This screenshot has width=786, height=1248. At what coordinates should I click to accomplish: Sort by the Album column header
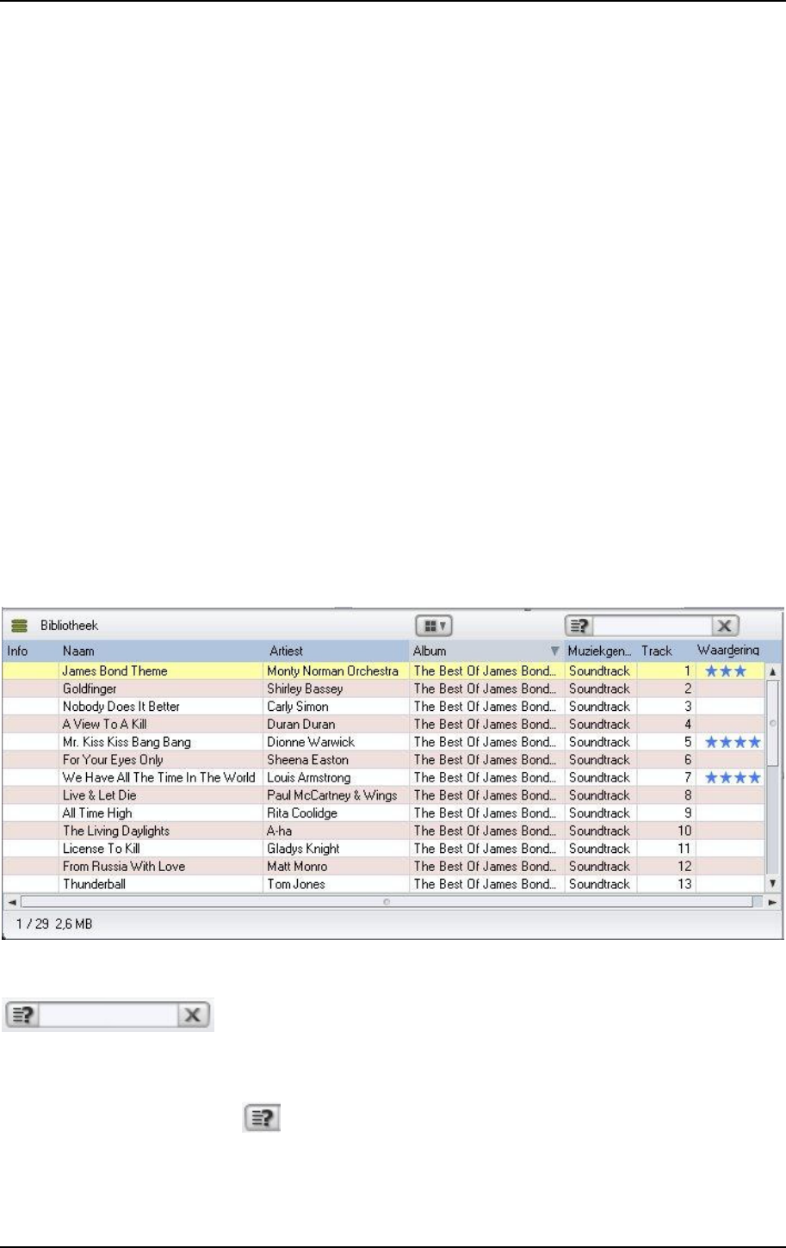pyautogui.click(x=430, y=651)
